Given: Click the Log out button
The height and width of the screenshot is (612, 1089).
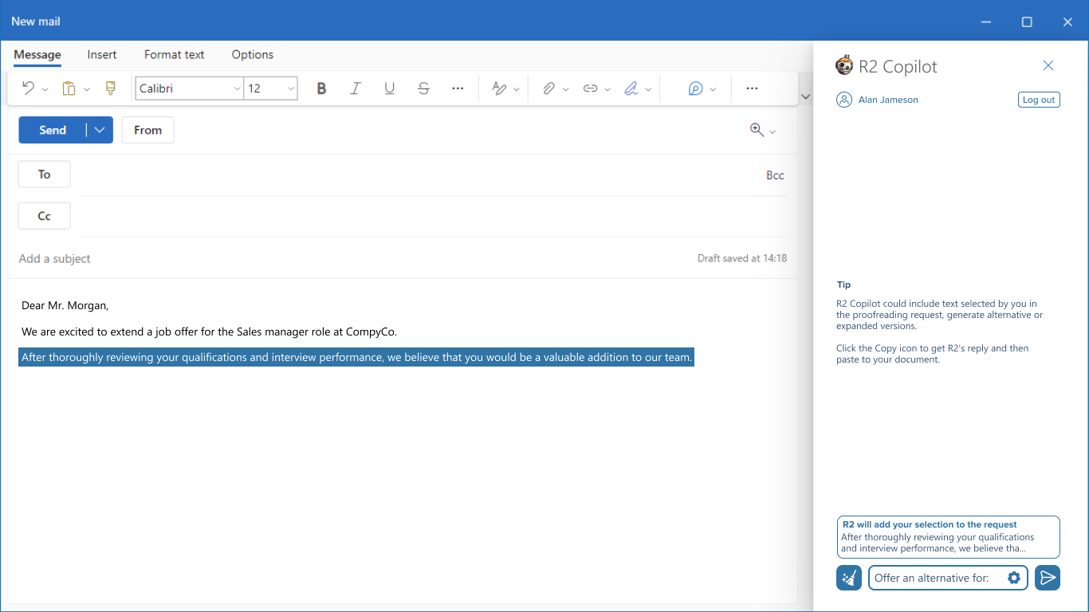Looking at the screenshot, I should 1039,100.
